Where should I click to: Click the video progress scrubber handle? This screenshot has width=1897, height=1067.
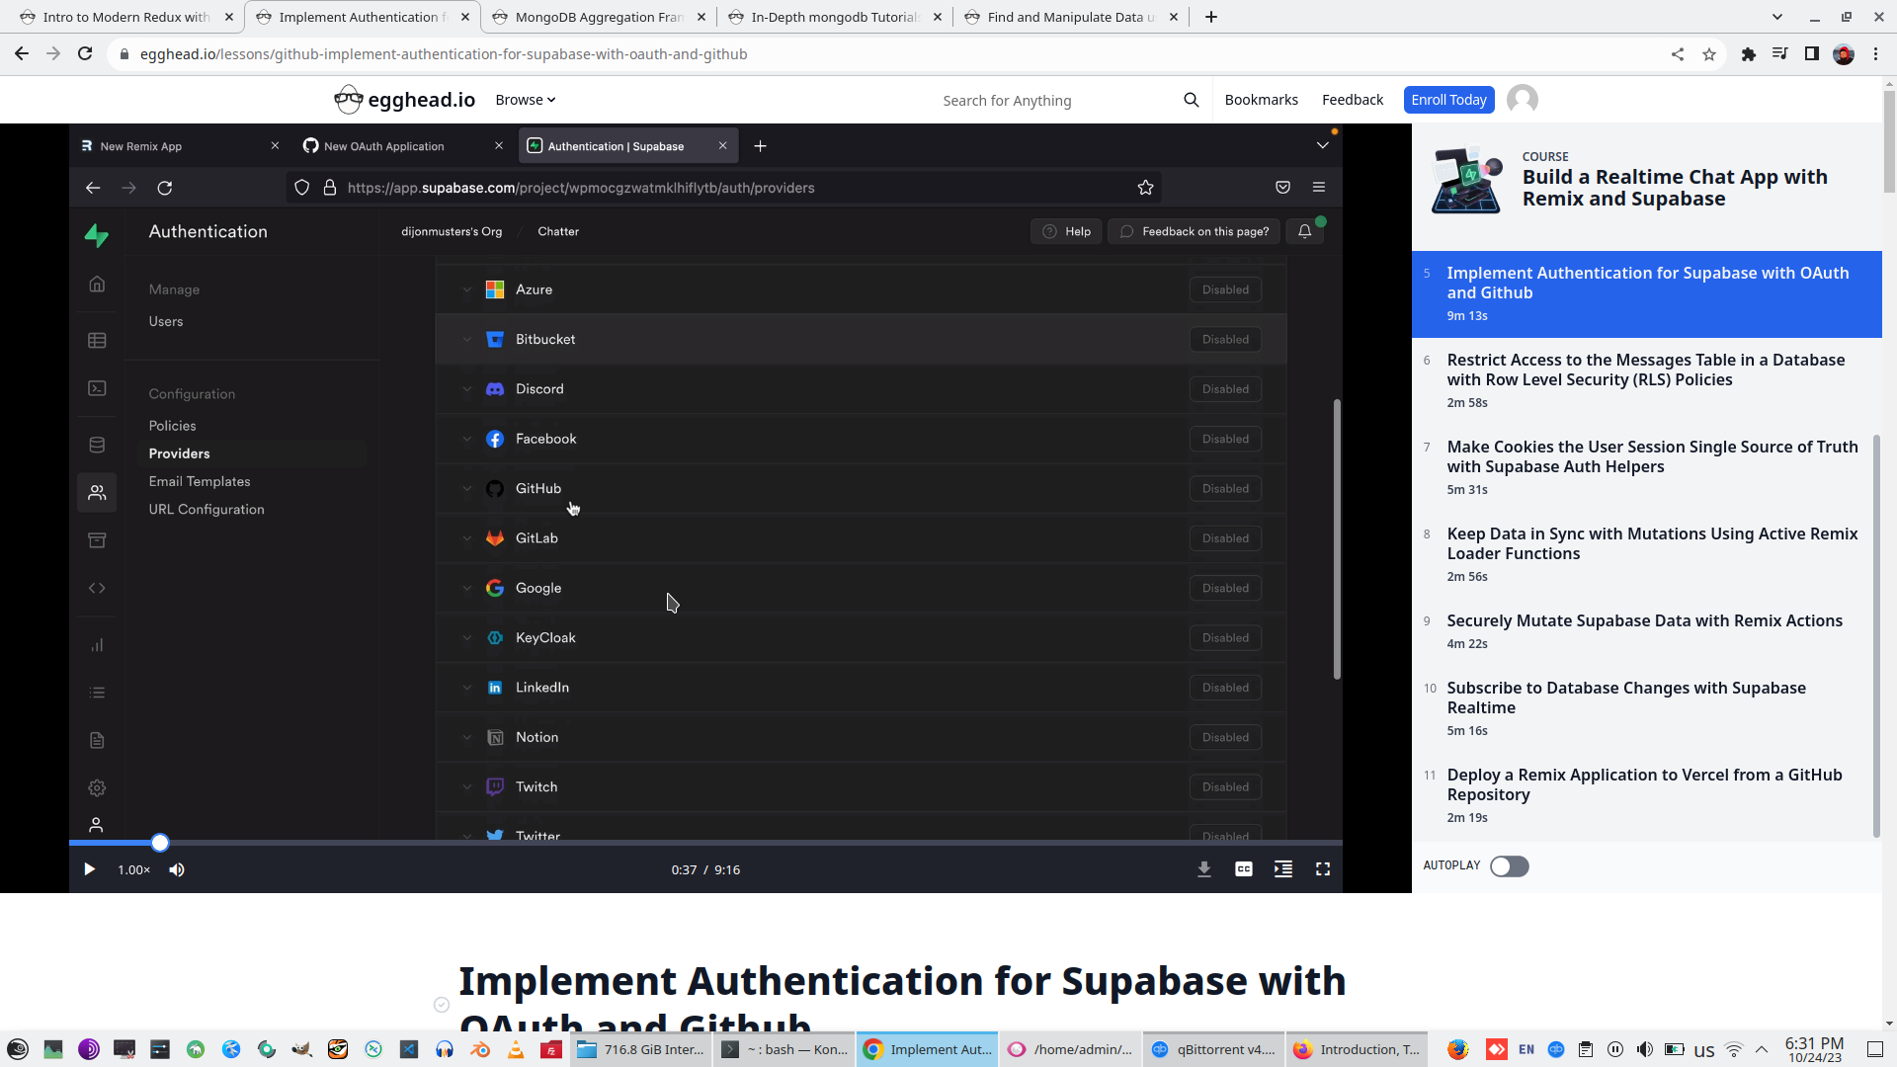(x=160, y=843)
